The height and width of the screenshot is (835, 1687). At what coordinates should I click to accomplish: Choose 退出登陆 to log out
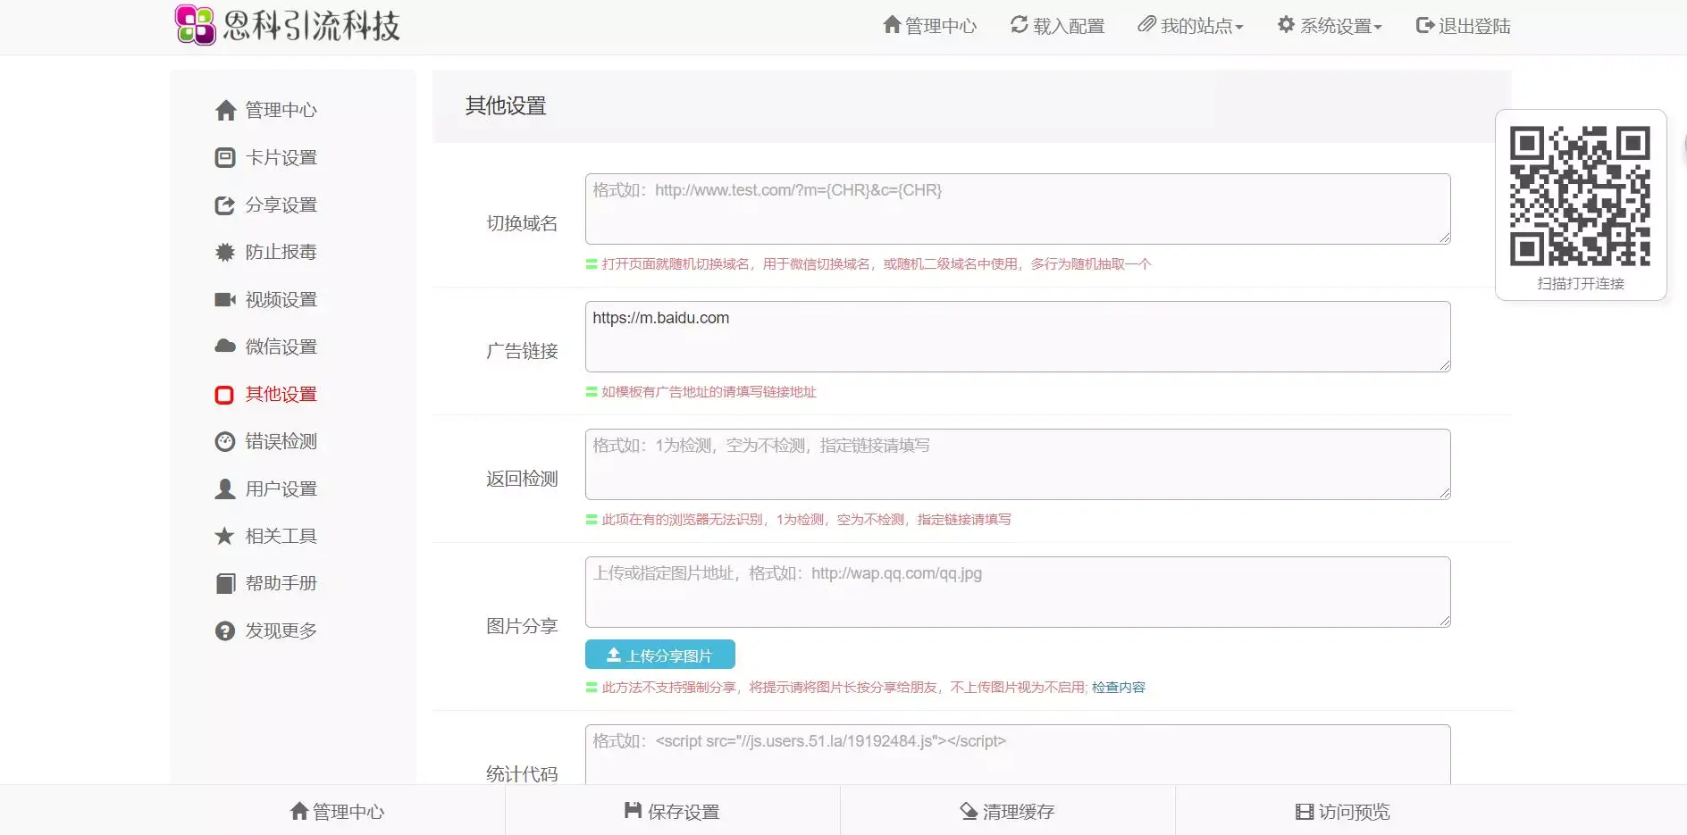click(1464, 26)
